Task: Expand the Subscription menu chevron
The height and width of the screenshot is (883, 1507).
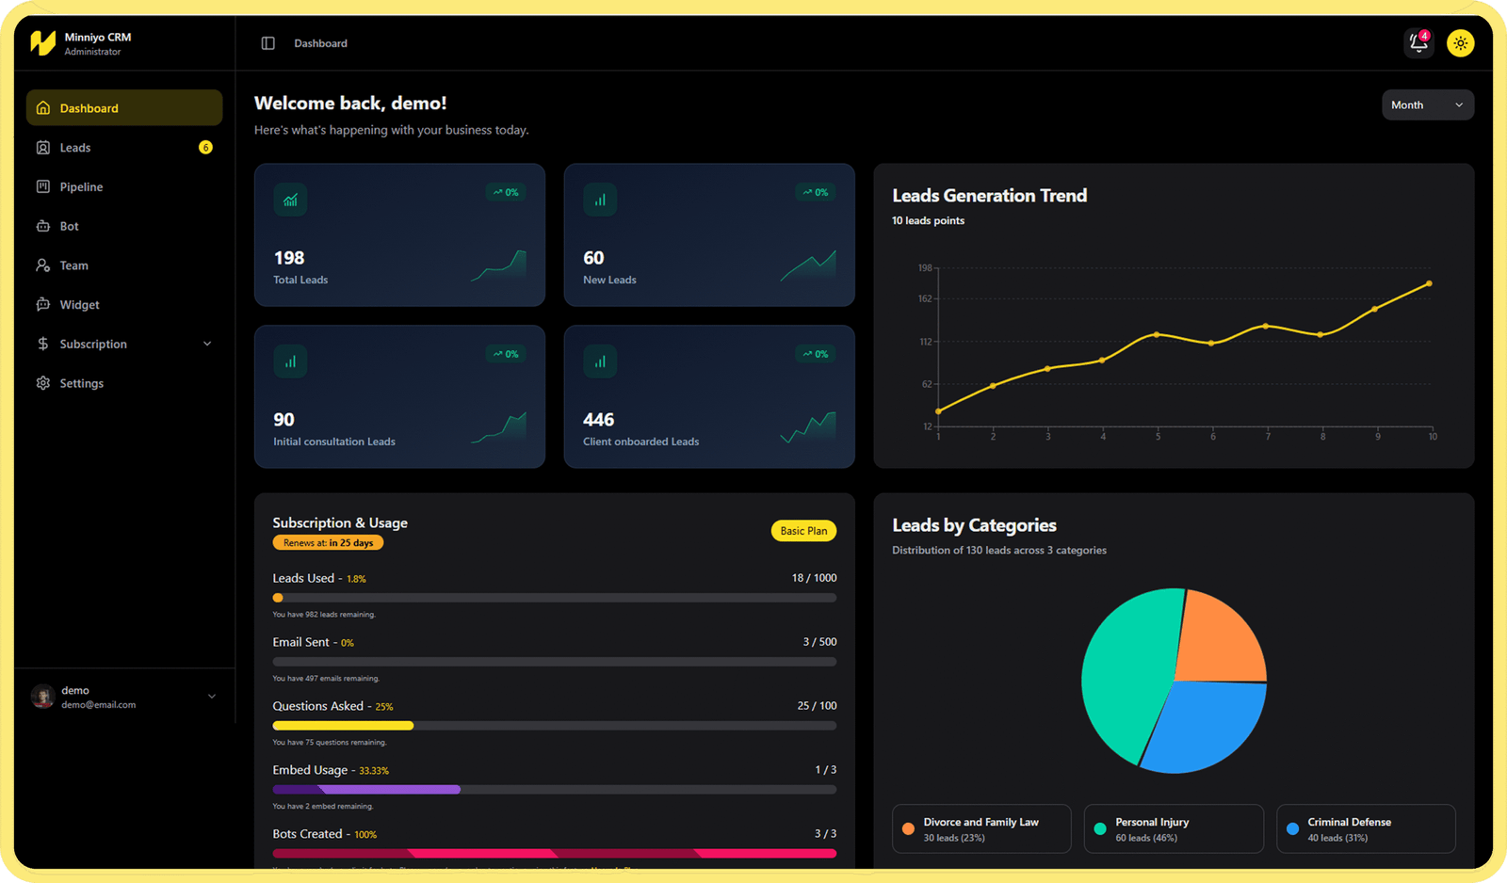Action: [x=207, y=345]
